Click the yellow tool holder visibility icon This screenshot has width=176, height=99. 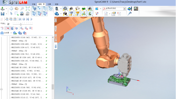(77, 14)
